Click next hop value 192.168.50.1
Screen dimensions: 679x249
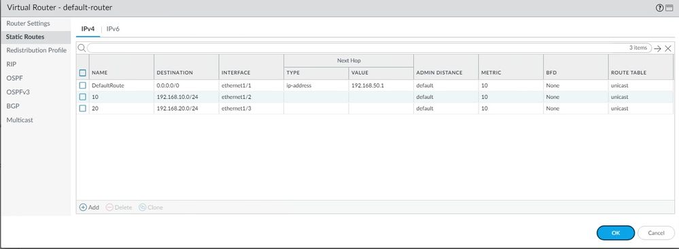368,85
